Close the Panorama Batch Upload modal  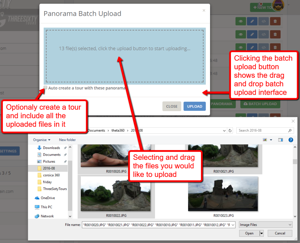pos(204,10)
